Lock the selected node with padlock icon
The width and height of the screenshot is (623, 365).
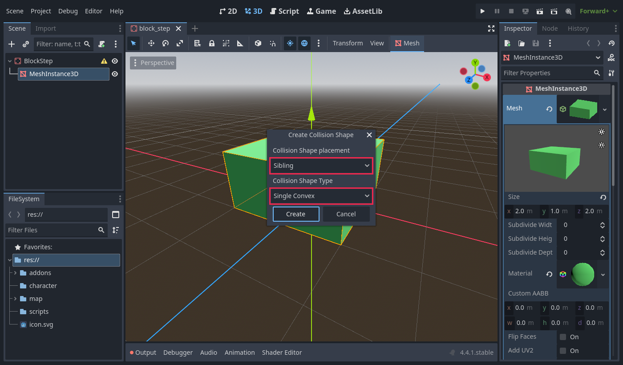(211, 43)
